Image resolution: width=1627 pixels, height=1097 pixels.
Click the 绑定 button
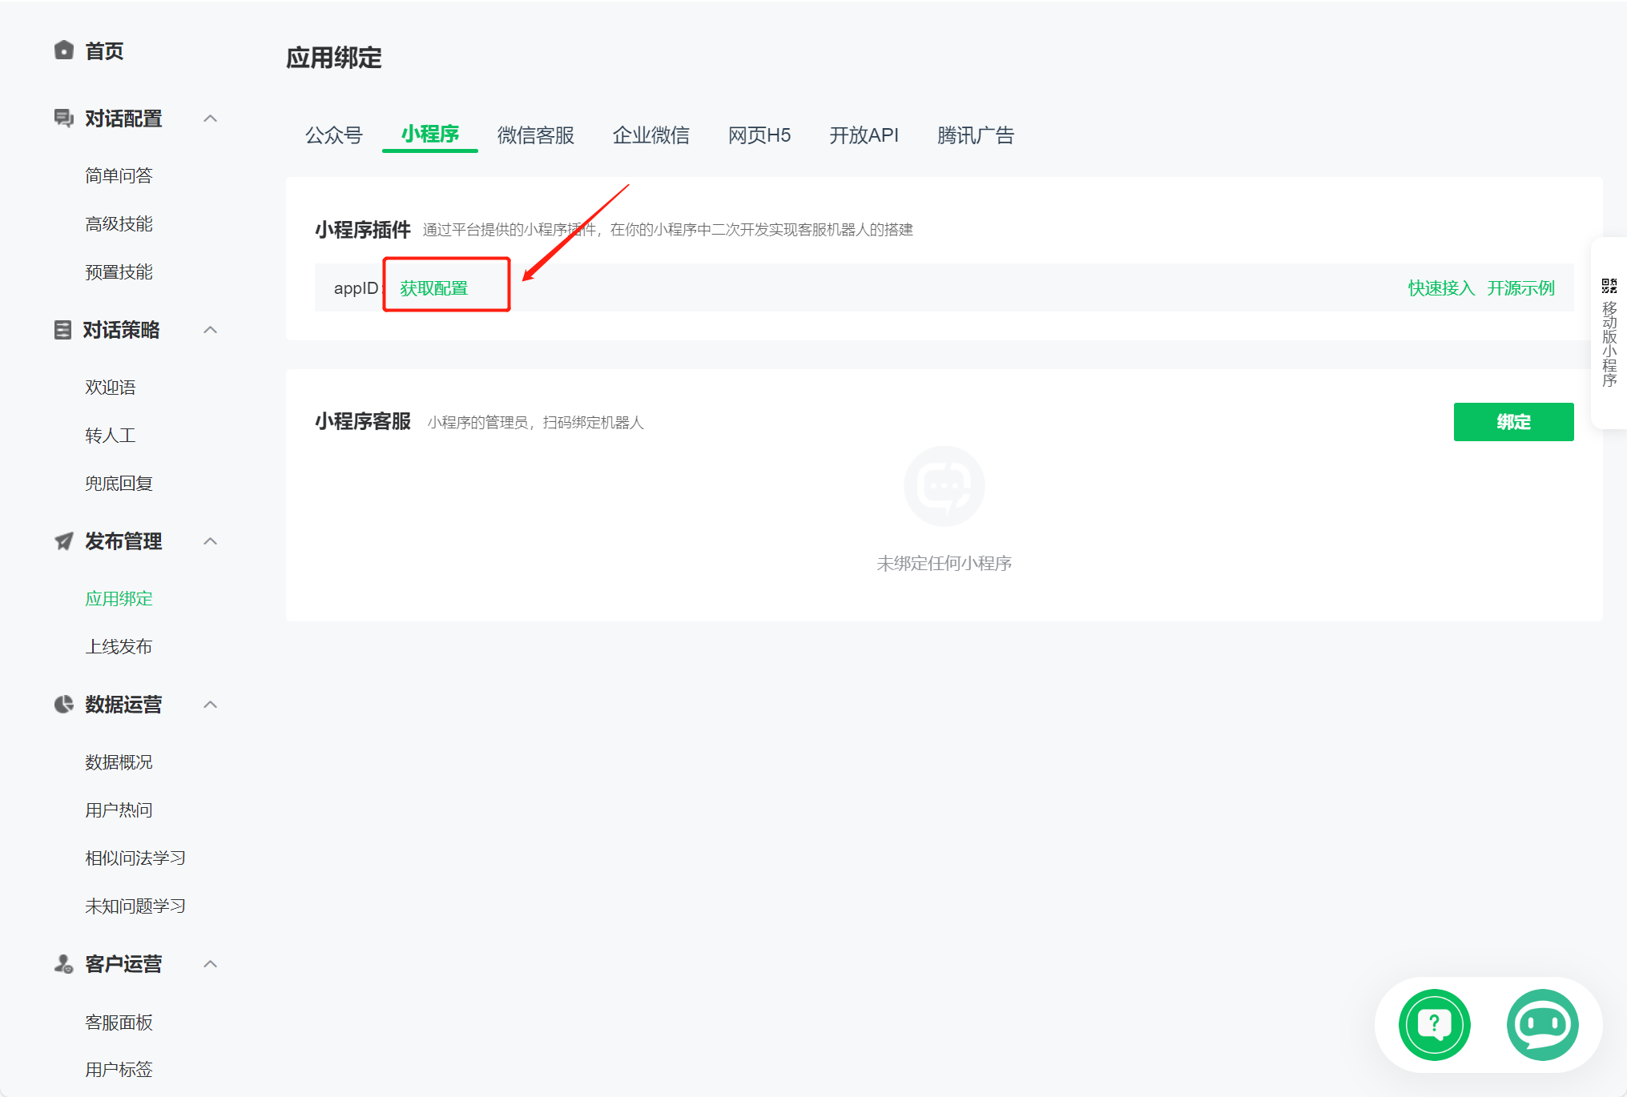point(1513,422)
